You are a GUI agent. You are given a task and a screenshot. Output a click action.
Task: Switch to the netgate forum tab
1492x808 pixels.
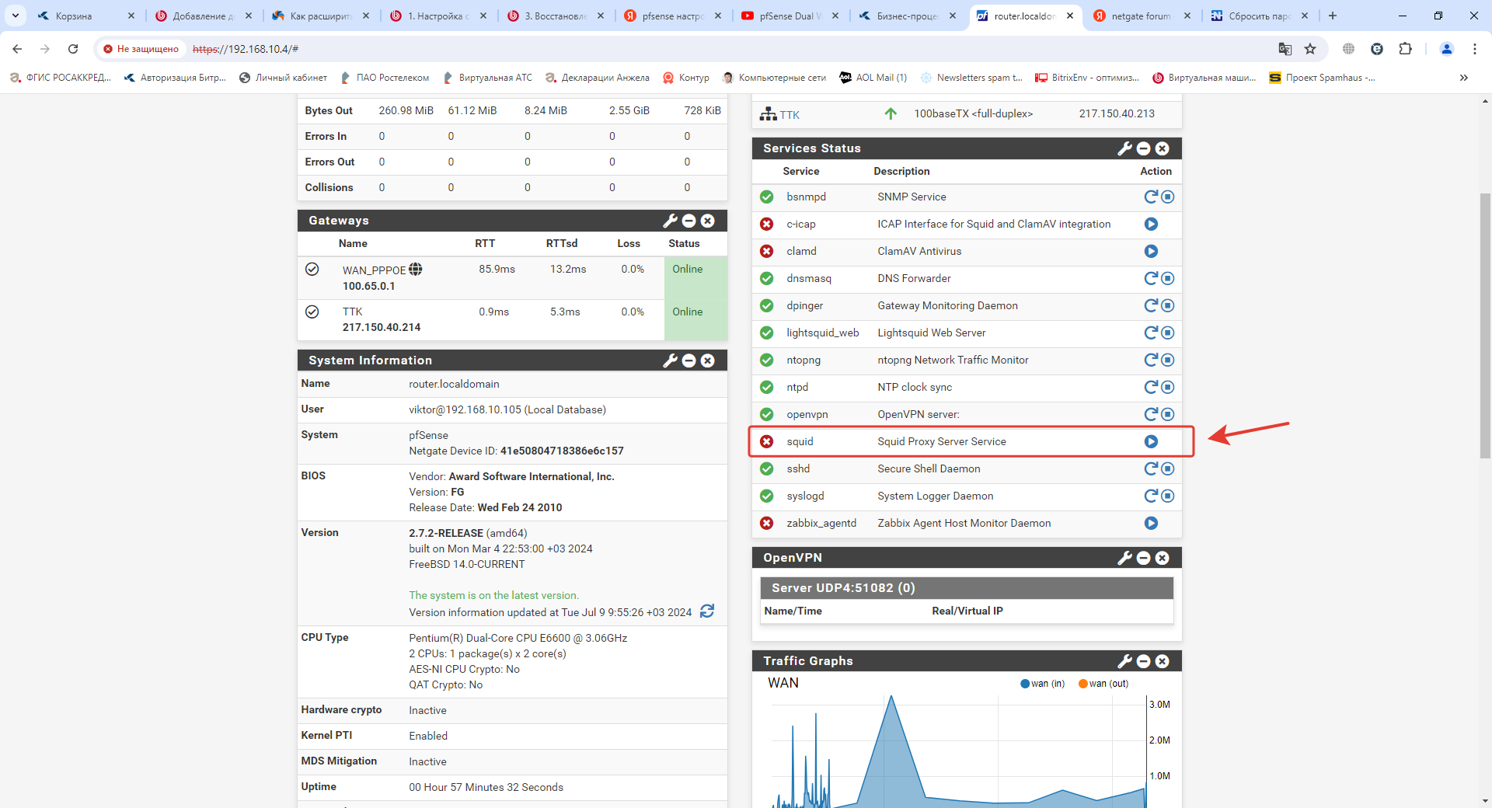pyautogui.click(x=1141, y=16)
